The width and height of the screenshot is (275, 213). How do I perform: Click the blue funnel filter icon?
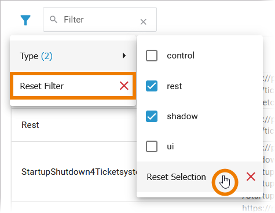25,20
